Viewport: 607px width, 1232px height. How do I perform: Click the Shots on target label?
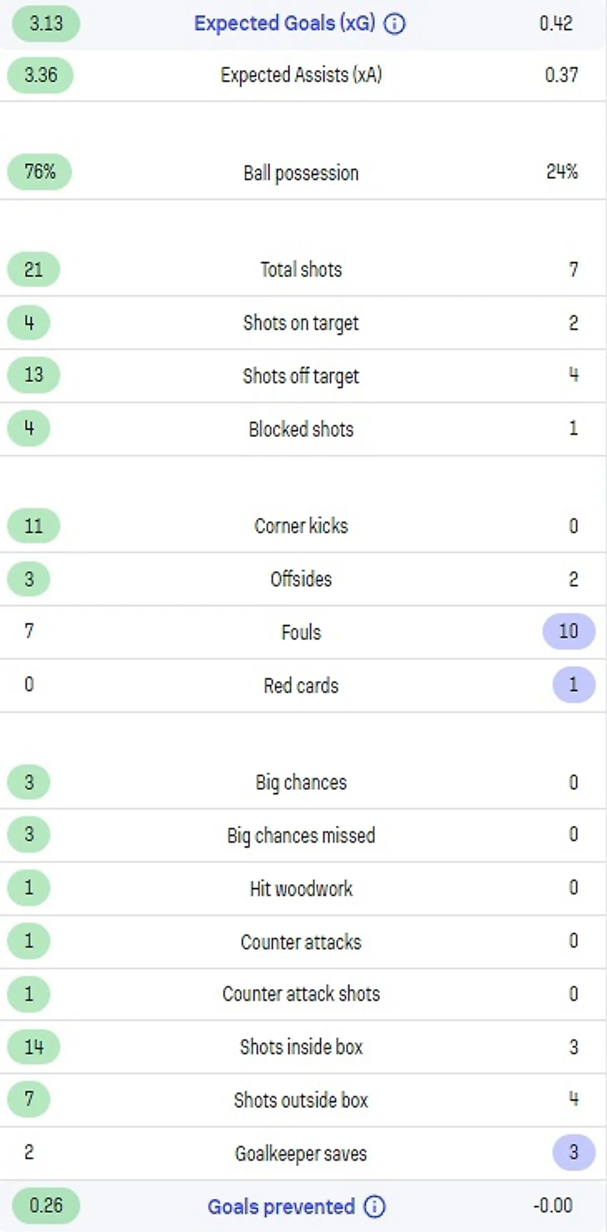coord(301,323)
